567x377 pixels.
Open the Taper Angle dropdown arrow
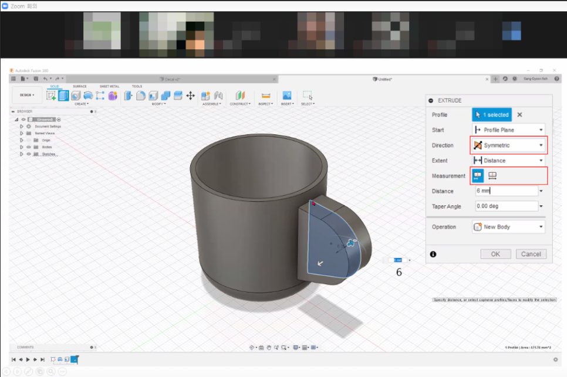point(541,206)
